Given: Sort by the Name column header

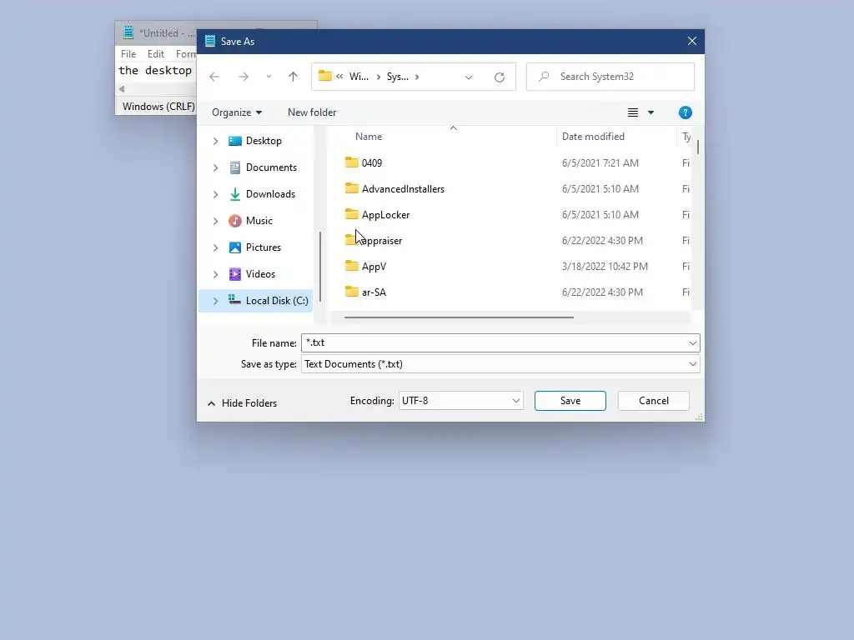Looking at the screenshot, I should [369, 137].
